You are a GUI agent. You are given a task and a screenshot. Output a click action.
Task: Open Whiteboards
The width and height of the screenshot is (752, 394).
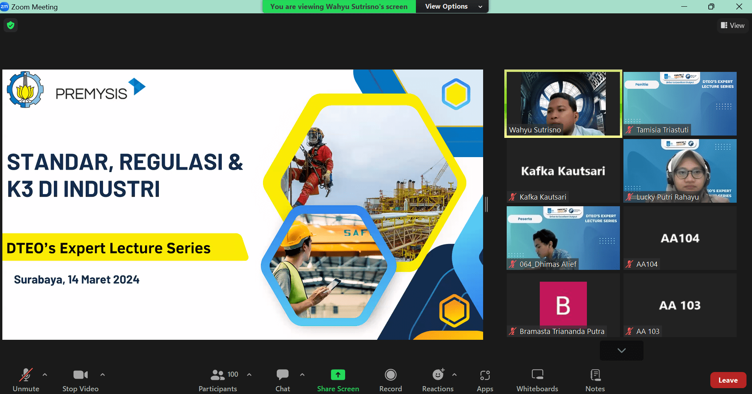tap(537, 380)
